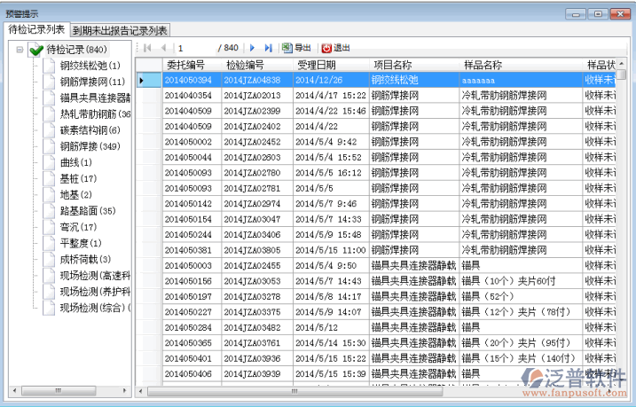The width and height of the screenshot is (636, 407).
Task: Click the 导出 export icon button
Action: coord(296,48)
